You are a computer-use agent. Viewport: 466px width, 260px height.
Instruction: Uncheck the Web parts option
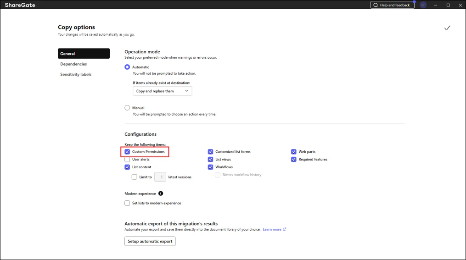(x=294, y=152)
